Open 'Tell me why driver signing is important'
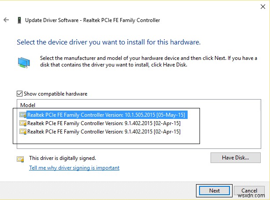 tap(74, 168)
